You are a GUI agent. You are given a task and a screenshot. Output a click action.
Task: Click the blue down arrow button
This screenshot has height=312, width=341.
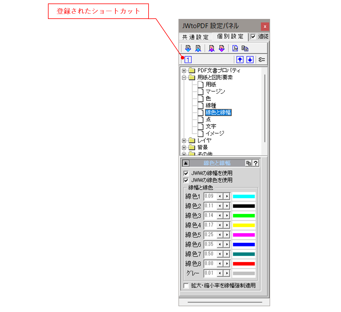coord(250,59)
